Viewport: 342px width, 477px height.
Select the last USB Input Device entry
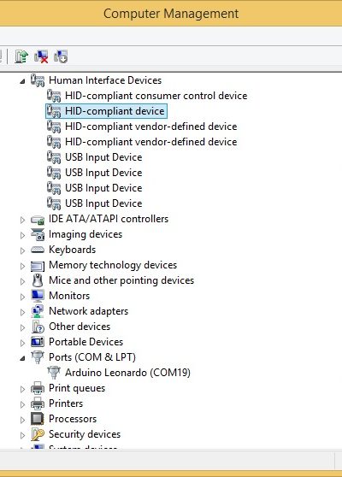[103, 203]
